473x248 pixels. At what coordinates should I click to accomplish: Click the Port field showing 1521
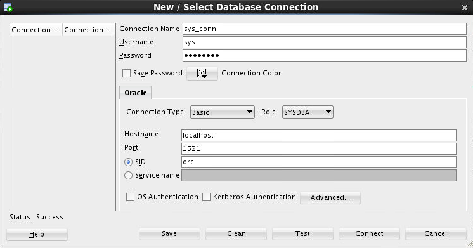(x=319, y=149)
